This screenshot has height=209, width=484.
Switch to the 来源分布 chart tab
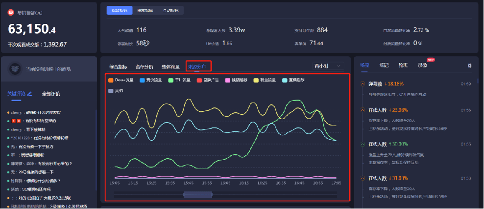198,66
